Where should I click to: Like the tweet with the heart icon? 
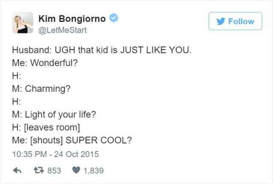click(x=76, y=170)
